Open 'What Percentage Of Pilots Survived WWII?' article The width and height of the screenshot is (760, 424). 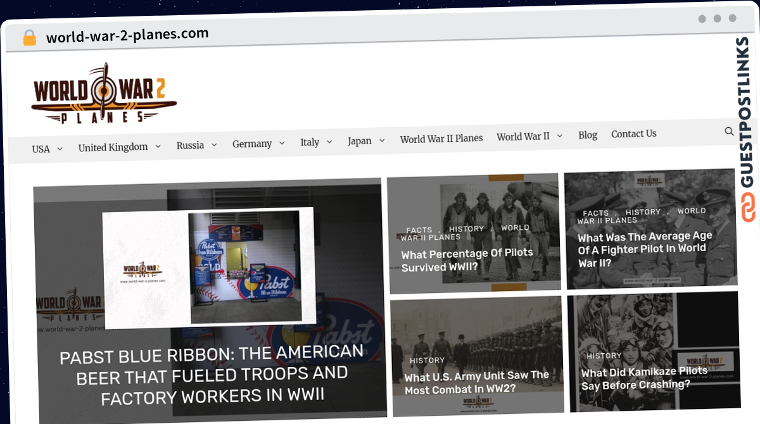467,260
